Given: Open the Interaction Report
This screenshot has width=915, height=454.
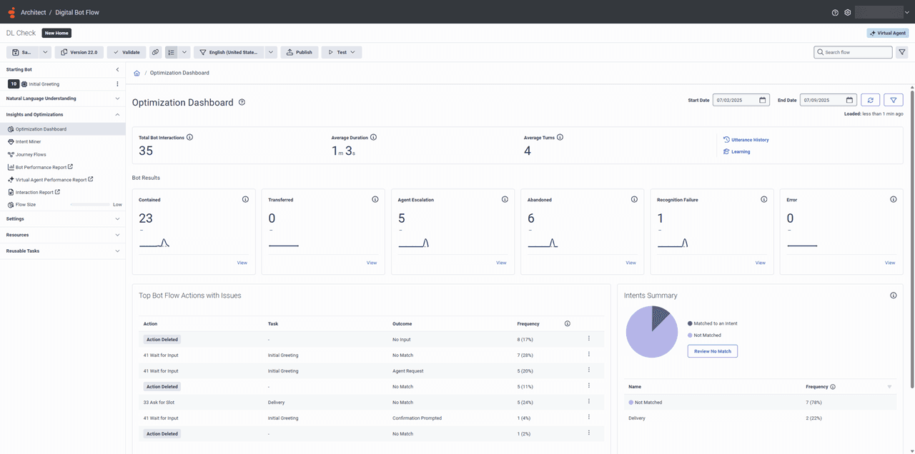Looking at the screenshot, I should 36,192.
